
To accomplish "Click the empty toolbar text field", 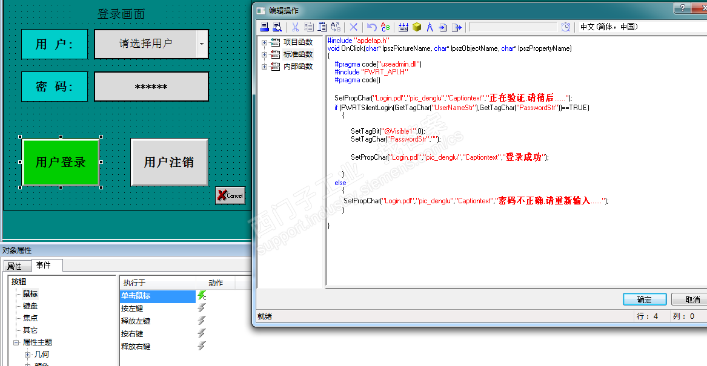I will [x=513, y=27].
